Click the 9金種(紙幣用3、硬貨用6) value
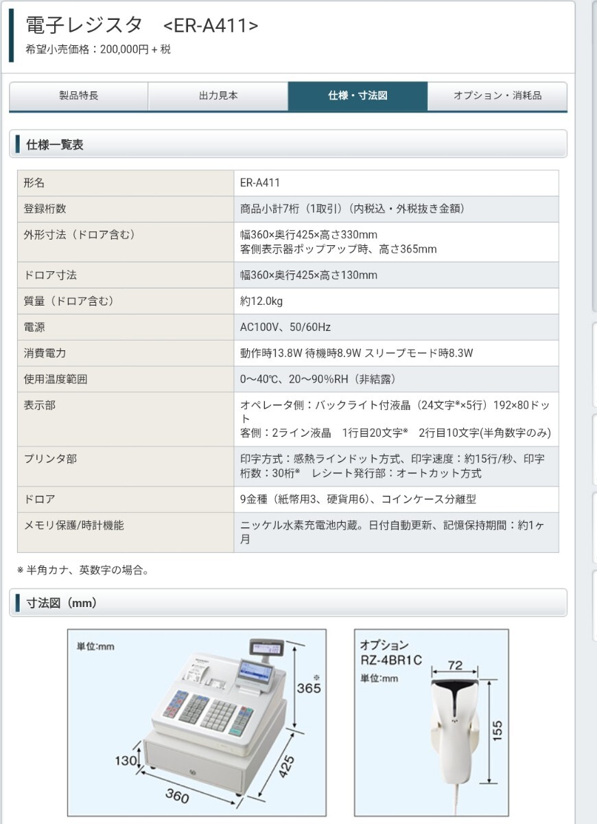The height and width of the screenshot is (824, 597). (x=358, y=499)
